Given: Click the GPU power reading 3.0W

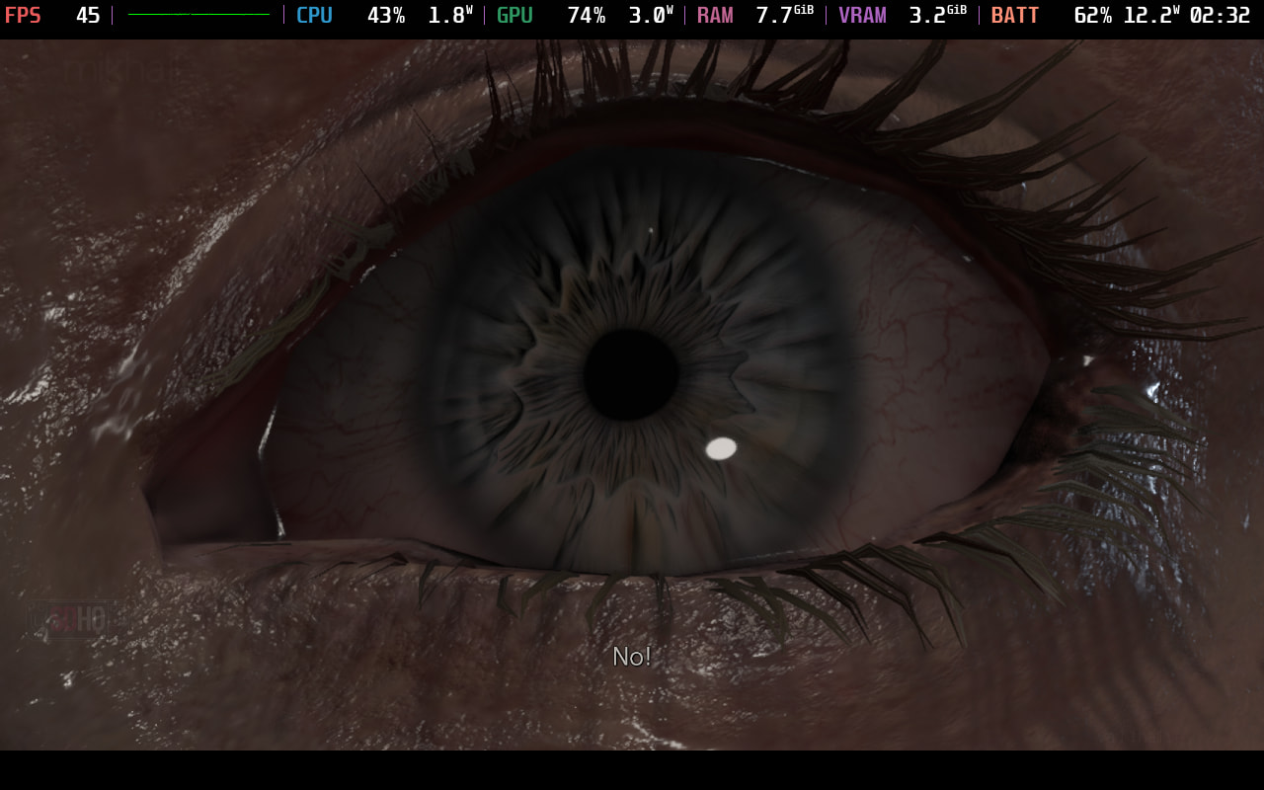Looking at the screenshot, I should (652, 16).
